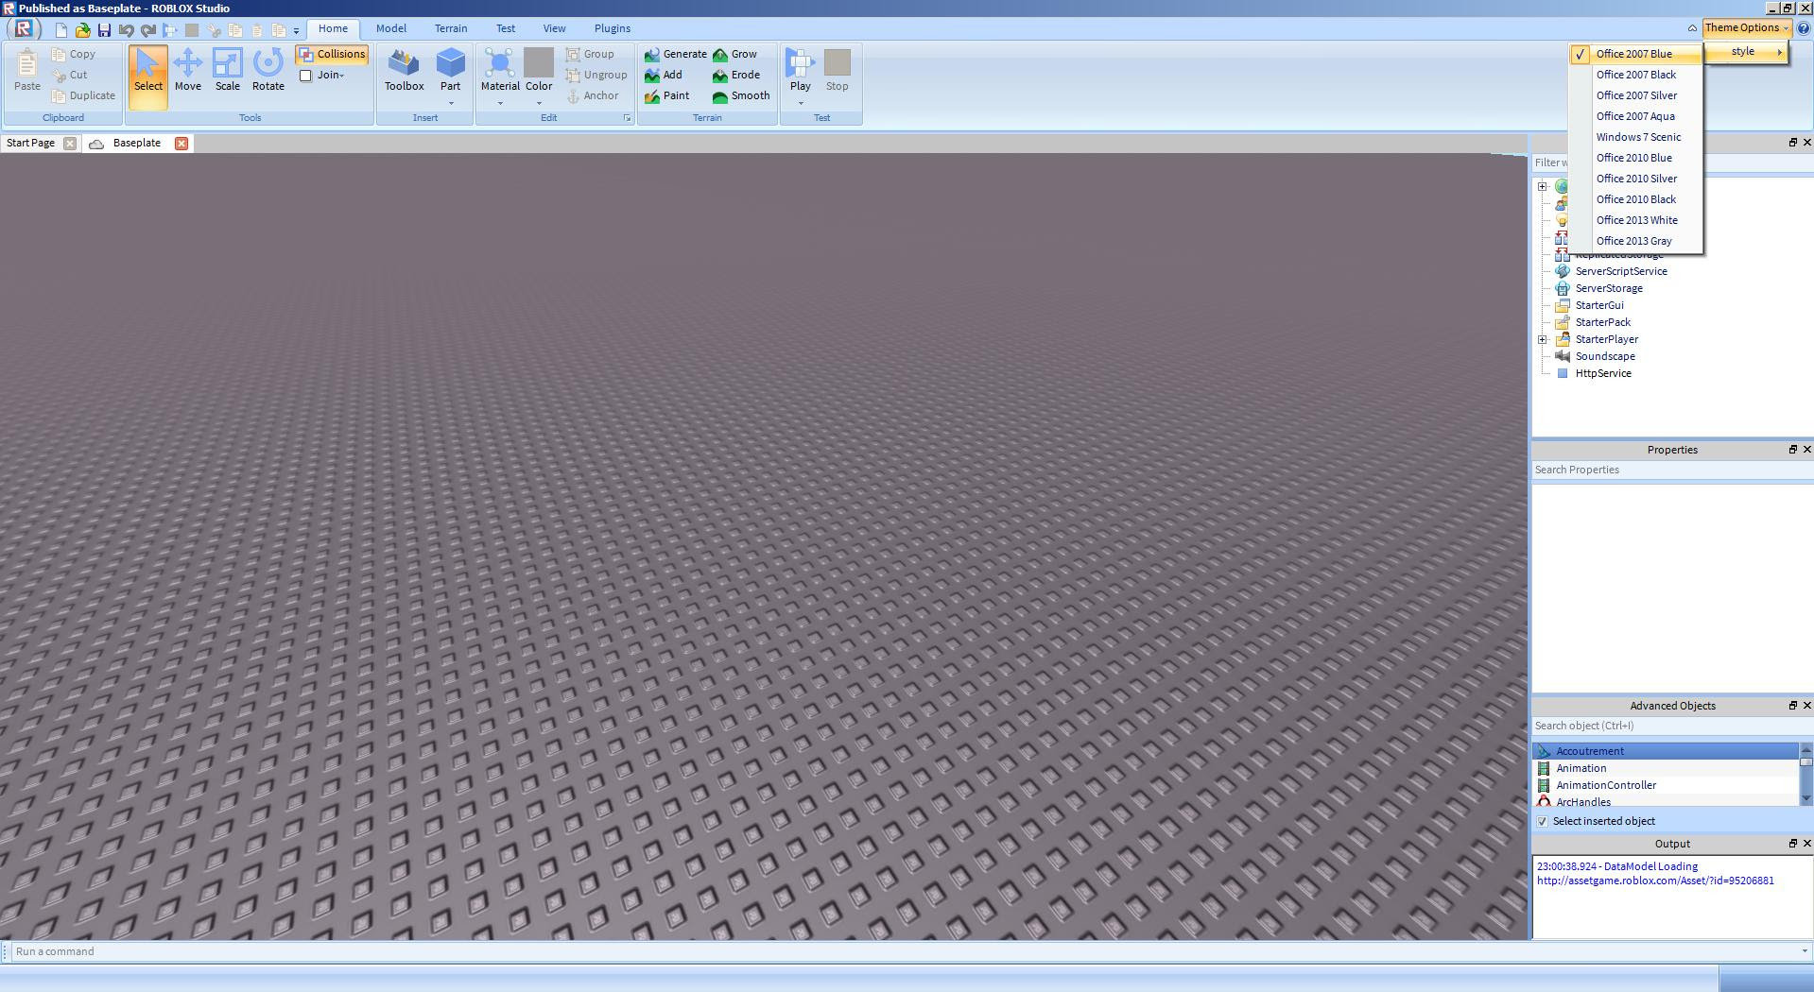Select Office 2013 White theme
Image resolution: width=1814 pixels, height=992 pixels.
[1636, 220]
